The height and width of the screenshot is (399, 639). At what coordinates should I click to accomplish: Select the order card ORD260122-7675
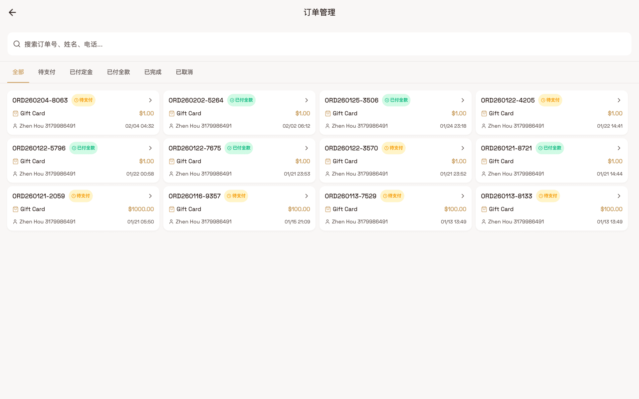[239, 160]
